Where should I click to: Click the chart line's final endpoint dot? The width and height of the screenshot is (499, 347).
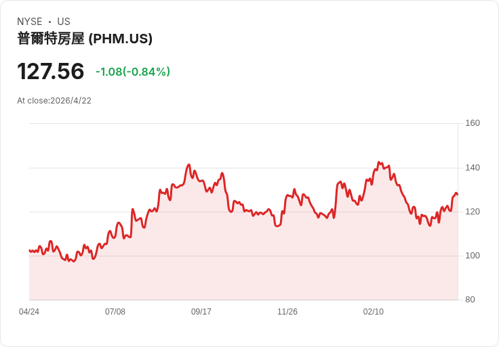[x=458, y=195]
